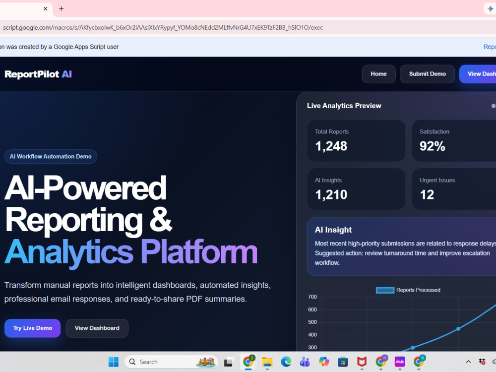Open the Windows Start menu

114,362
